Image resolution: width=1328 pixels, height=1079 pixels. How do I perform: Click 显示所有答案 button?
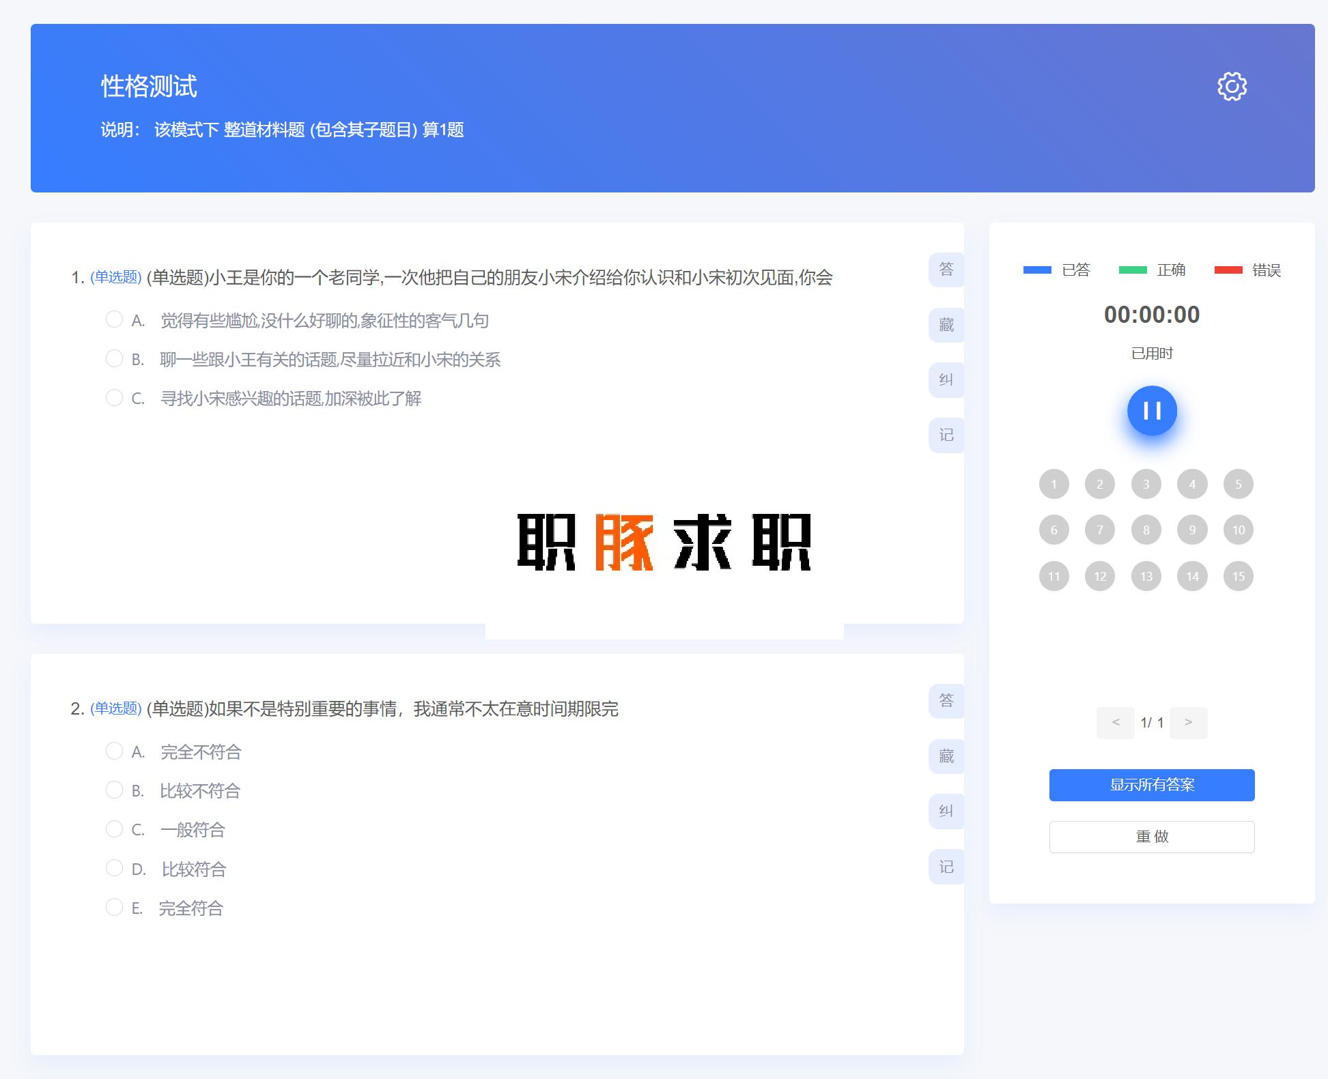tap(1152, 785)
